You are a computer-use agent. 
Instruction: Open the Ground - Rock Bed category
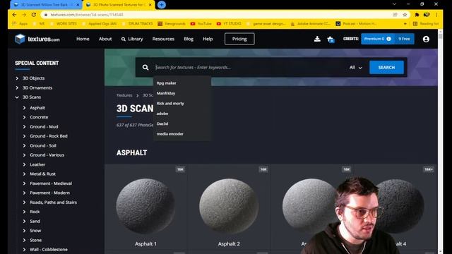click(49, 136)
